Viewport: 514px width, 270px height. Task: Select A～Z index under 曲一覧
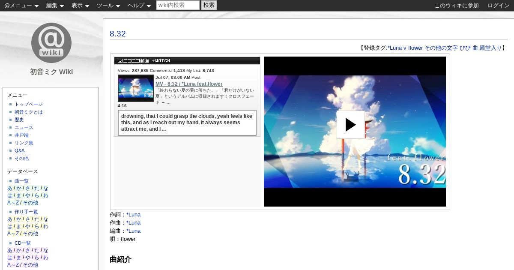pos(13,203)
